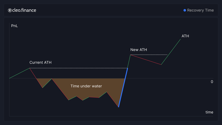Click the blue recovery time line segment
This screenshot has height=125, width=222.
[x=123, y=87]
